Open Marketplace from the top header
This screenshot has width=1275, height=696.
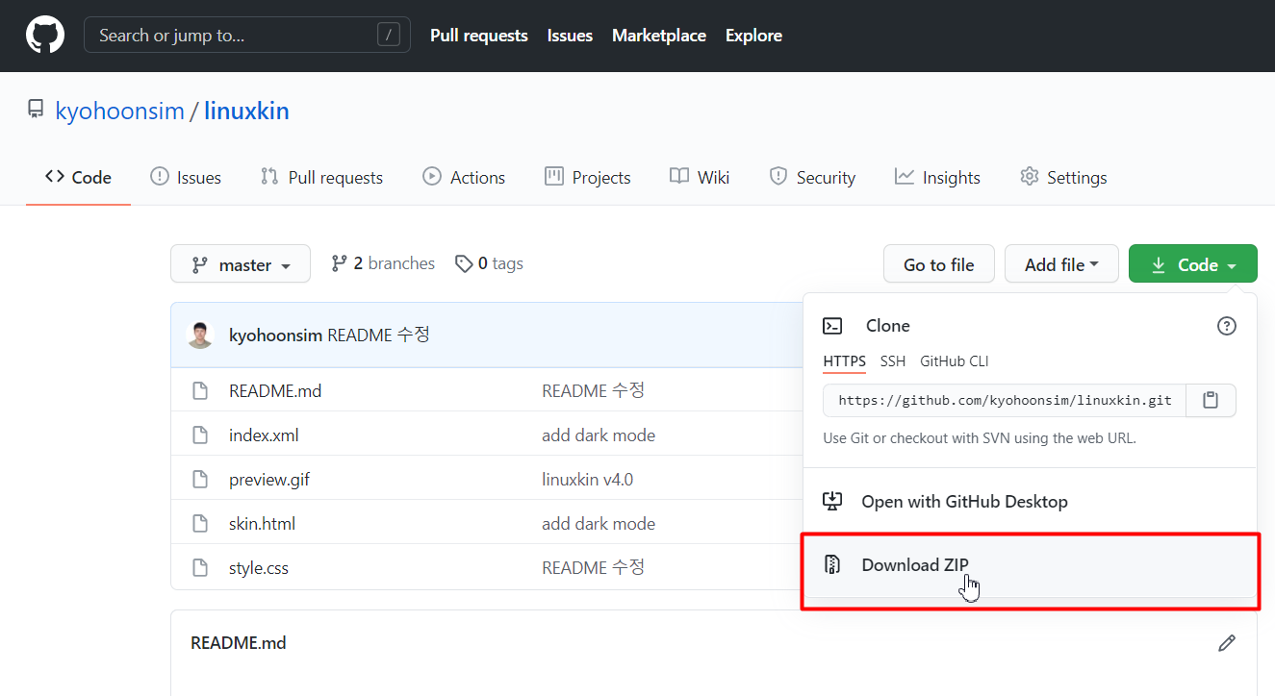point(659,36)
